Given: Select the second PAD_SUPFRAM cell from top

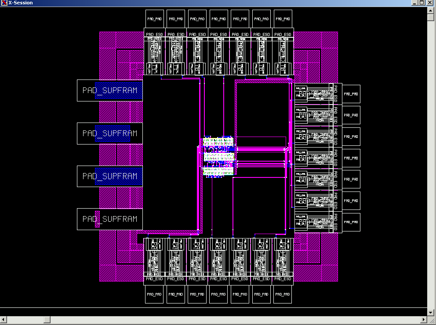Looking at the screenshot, I should (110, 134).
